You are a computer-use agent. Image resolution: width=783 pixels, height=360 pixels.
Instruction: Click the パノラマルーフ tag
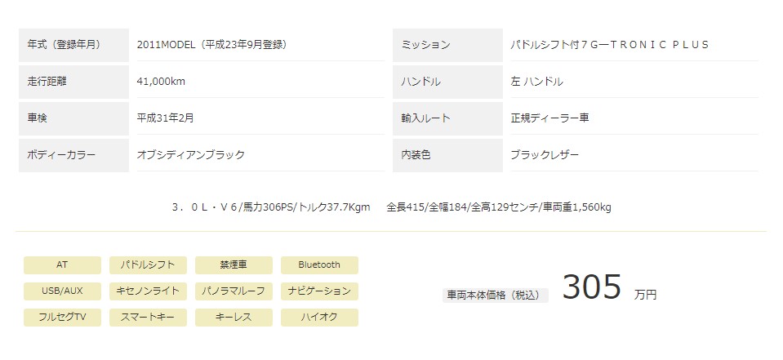234,291
